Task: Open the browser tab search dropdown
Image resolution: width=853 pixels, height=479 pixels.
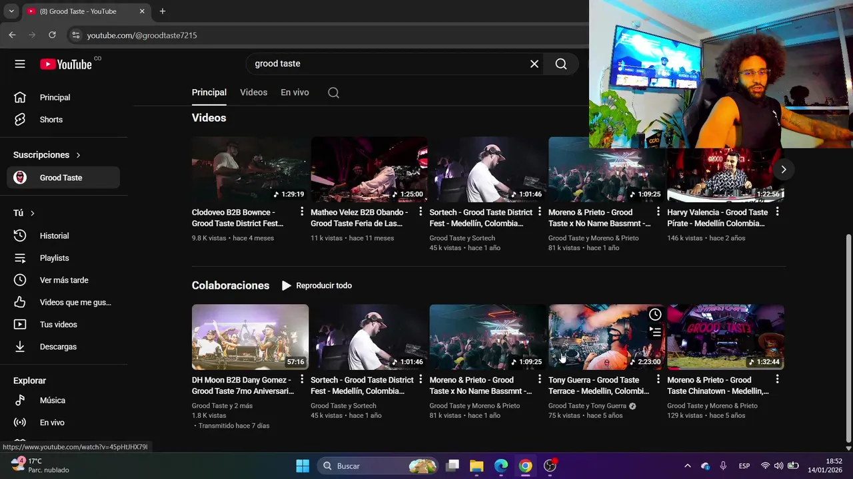Action: [11, 11]
